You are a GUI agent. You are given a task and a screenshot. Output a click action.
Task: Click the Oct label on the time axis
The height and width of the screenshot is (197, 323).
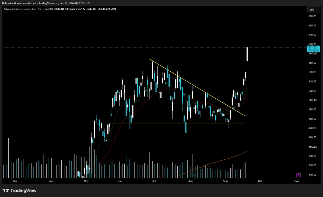260,181
